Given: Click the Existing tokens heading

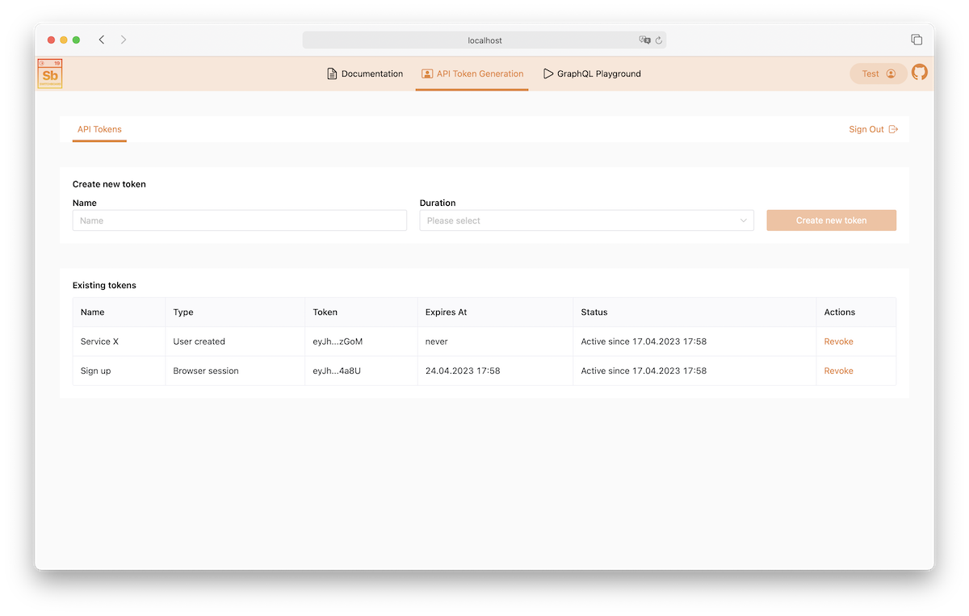Looking at the screenshot, I should click(x=104, y=285).
